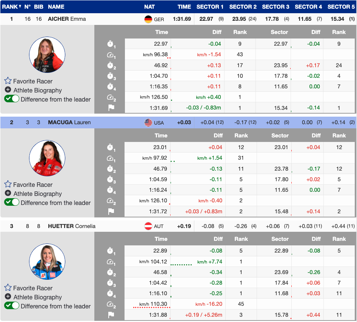The height and width of the screenshot is (322, 357).
Task: Click the finish flag icon in Aicher's table
Action: (111, 108)
